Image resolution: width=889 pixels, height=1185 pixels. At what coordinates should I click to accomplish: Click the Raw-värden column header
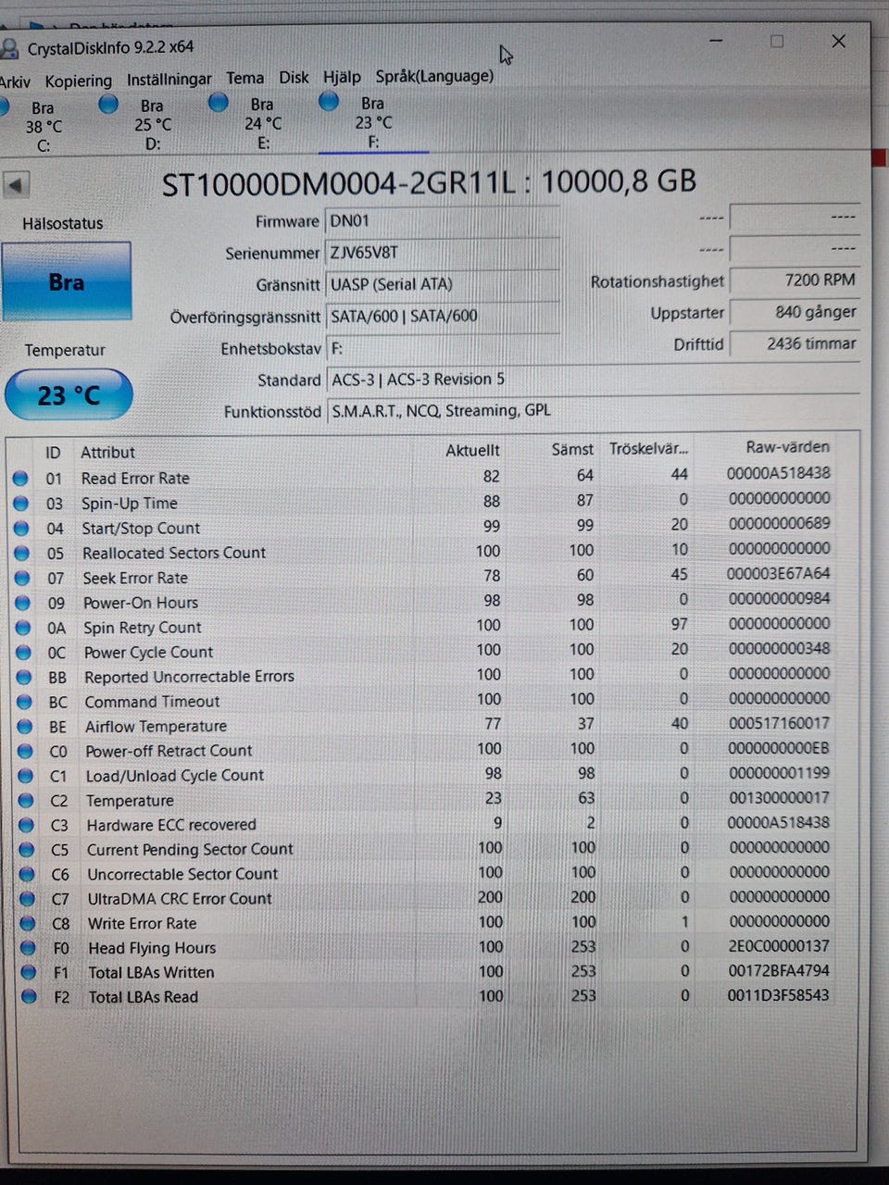pos(787,447)
